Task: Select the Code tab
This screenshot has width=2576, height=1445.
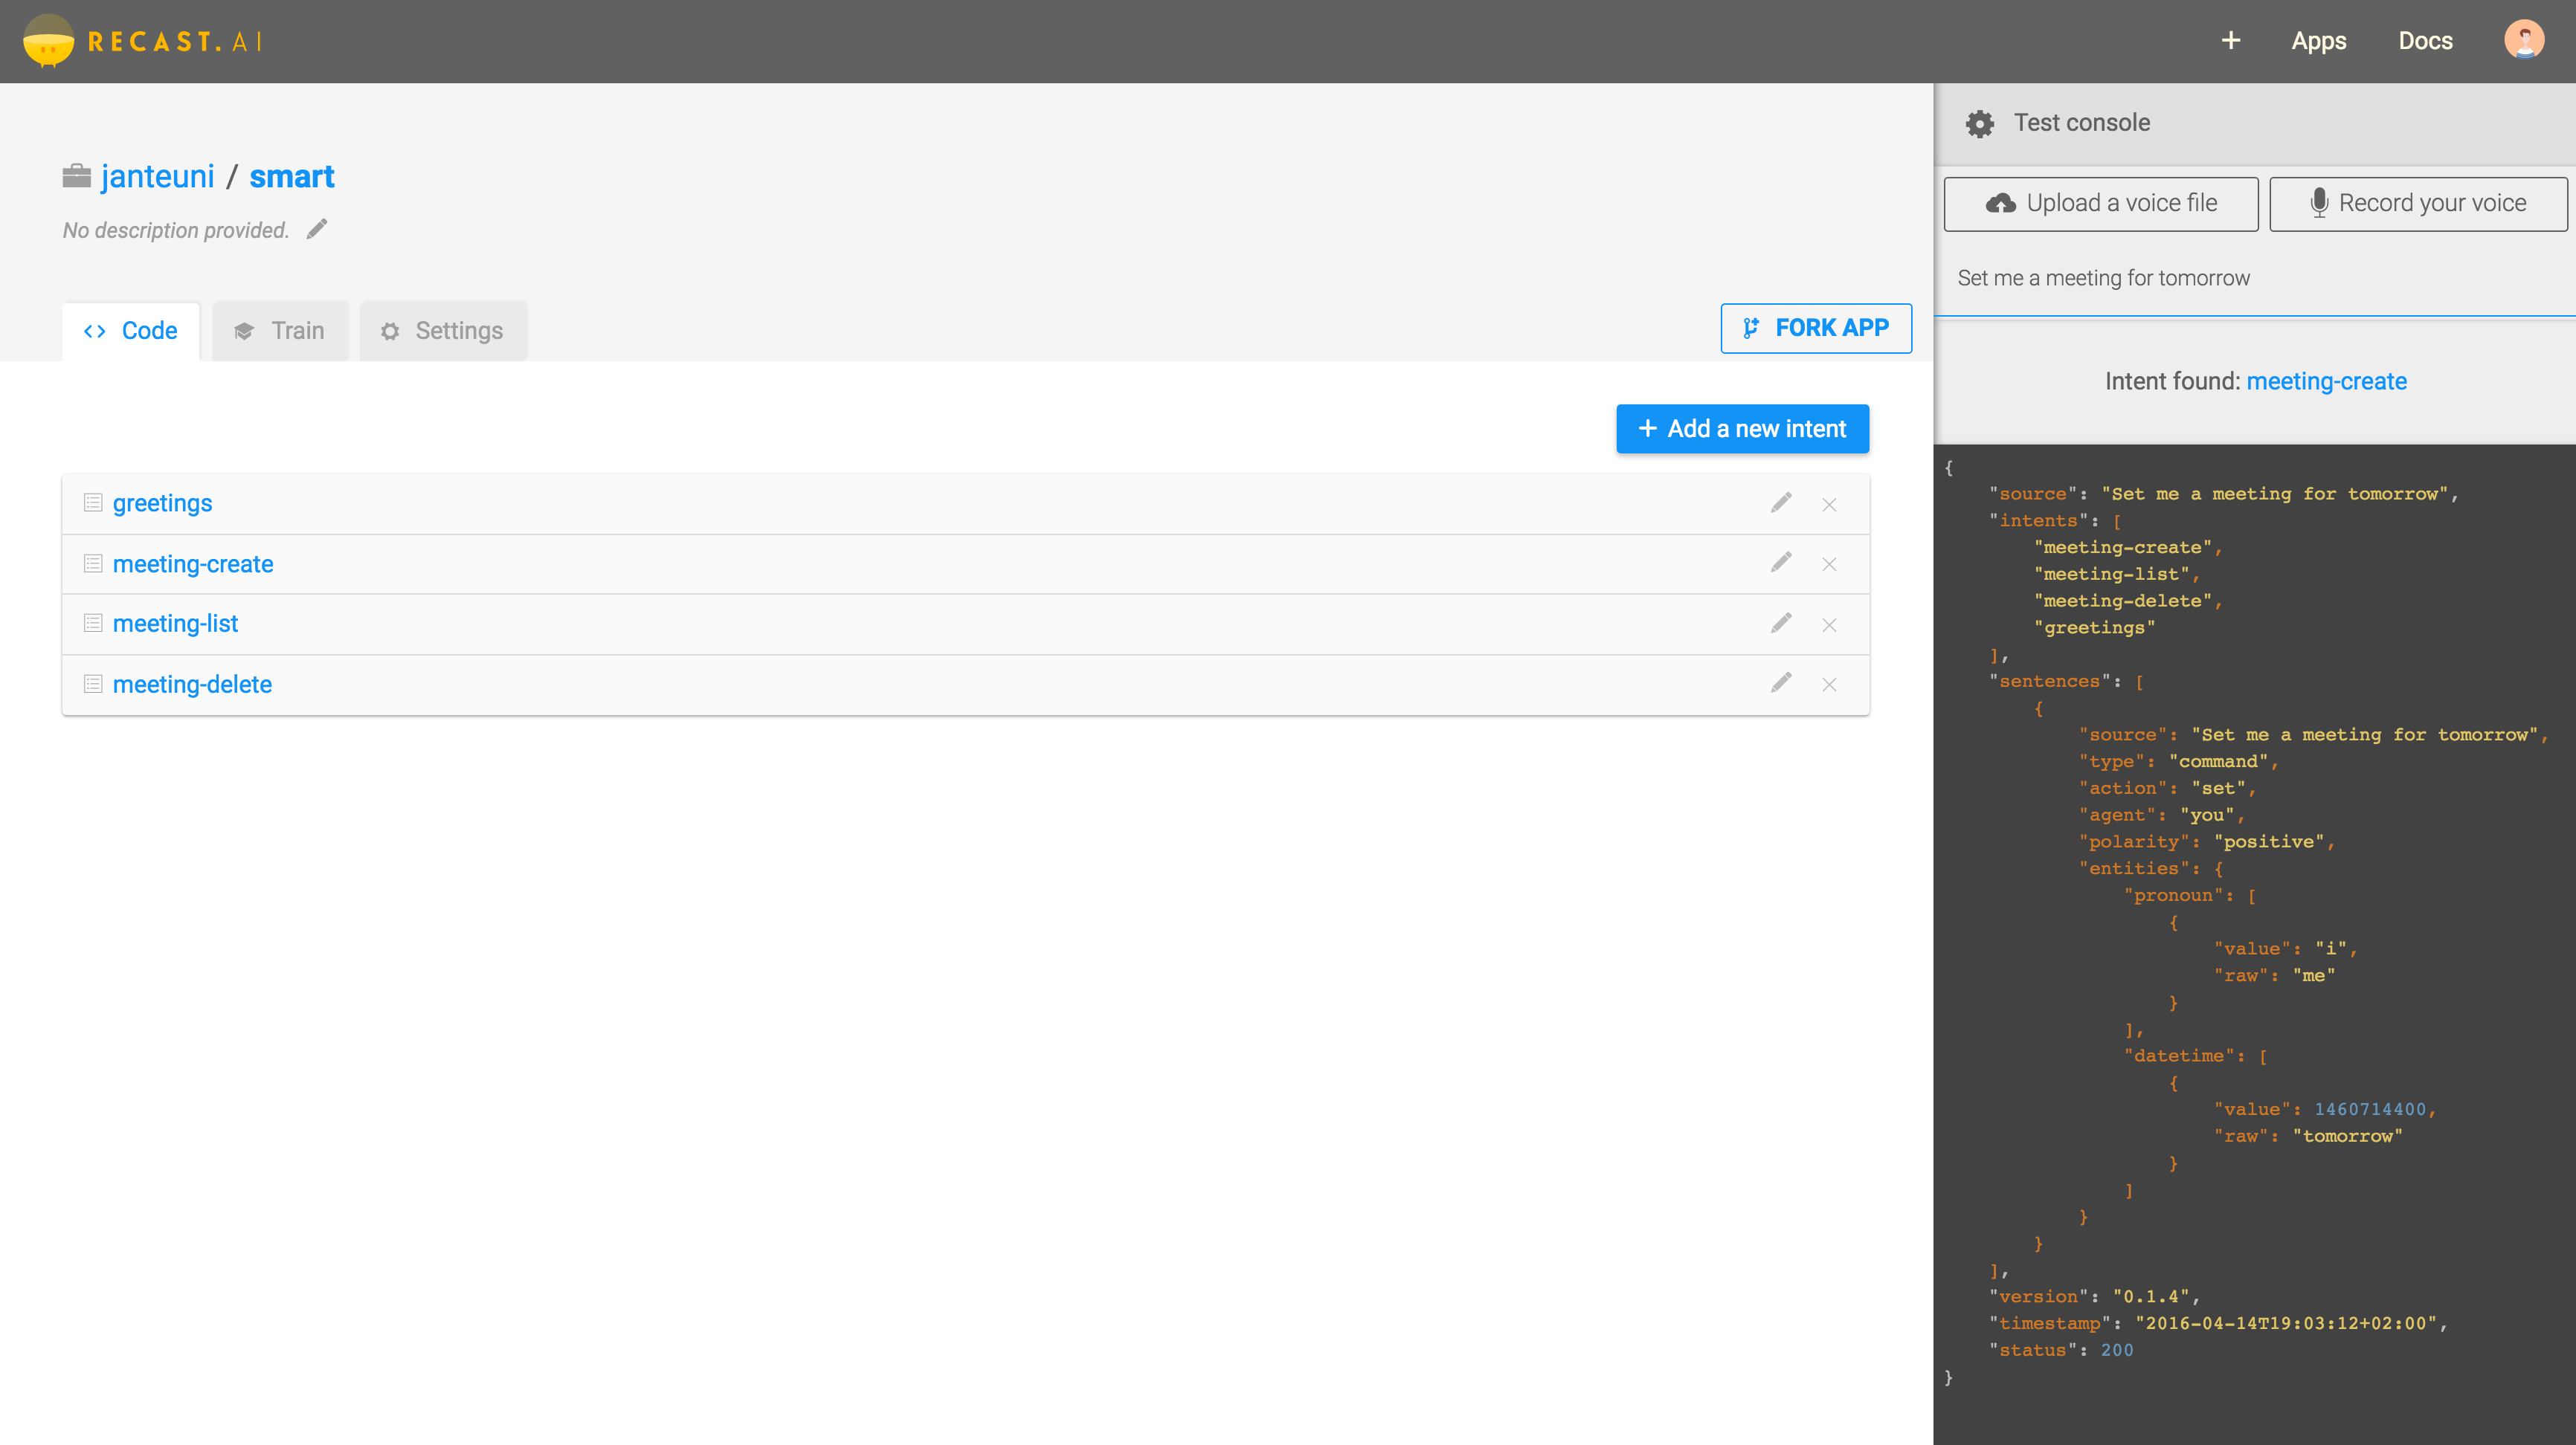Action: point(131,331)
